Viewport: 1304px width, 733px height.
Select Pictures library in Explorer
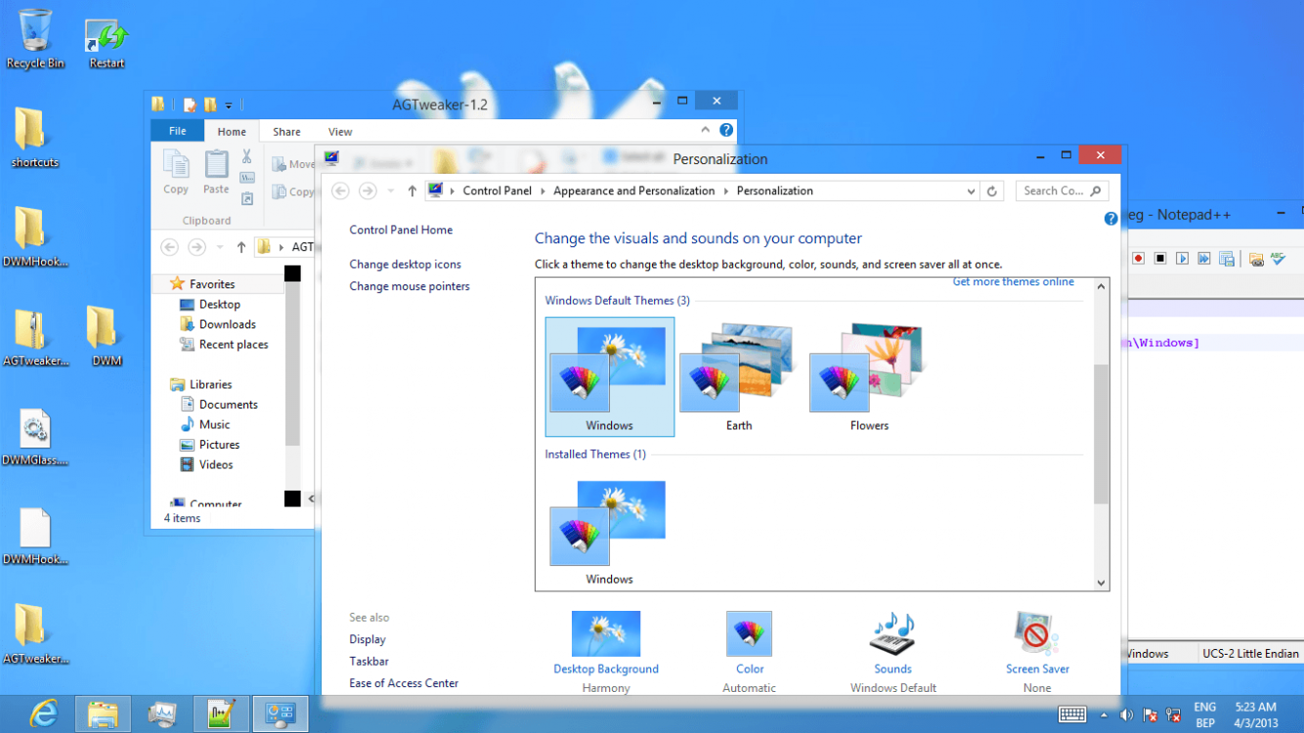210,445
